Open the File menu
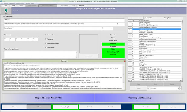 [x=2, y=3]
